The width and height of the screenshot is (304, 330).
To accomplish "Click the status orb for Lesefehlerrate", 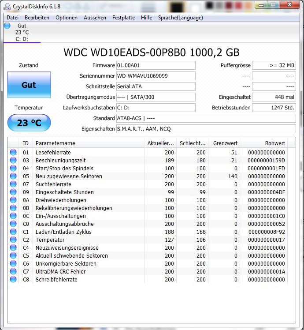I will (13, 152).
